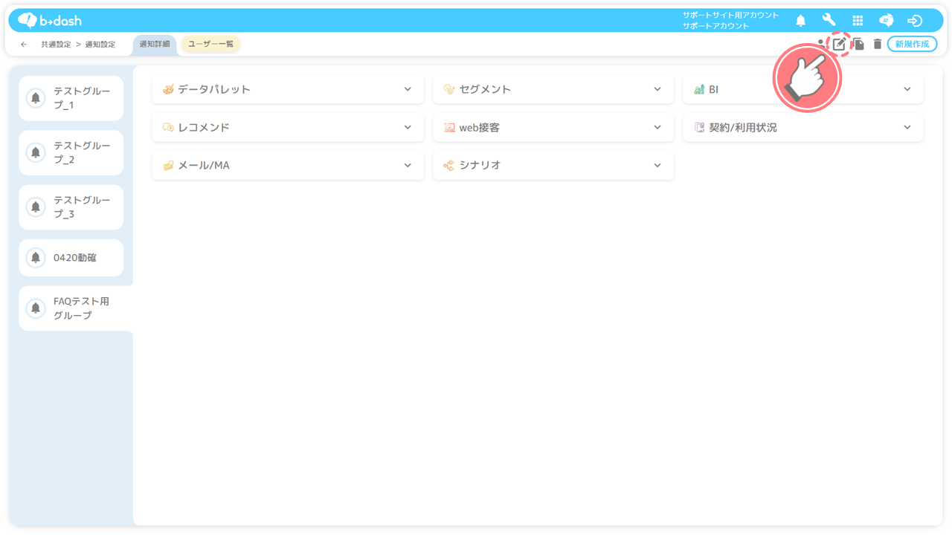This screenshot has height=535, width=952.
Task: Expand the BI section chevron
Action: (907, 89)
